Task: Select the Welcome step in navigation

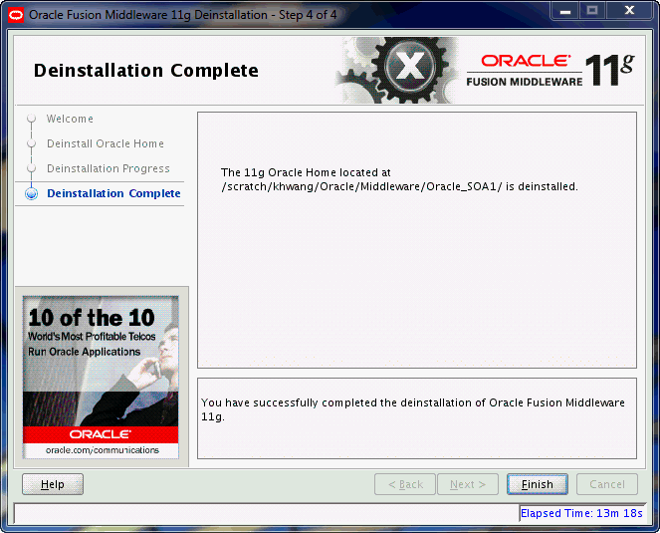Action: click(x=70, y=119)
